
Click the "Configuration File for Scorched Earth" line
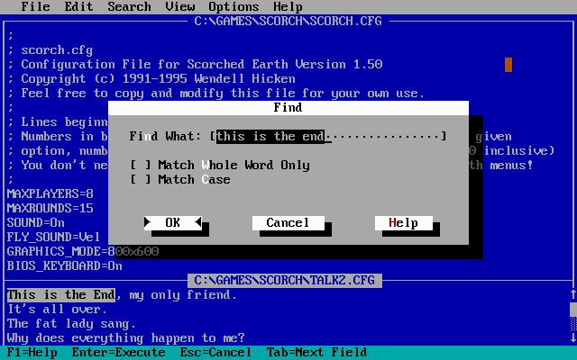[x=195, y=64]
